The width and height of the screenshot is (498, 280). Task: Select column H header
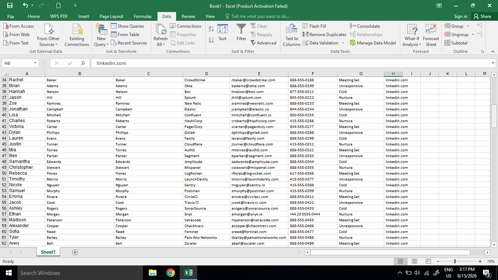pyautogui.click(x=393, y=74)
